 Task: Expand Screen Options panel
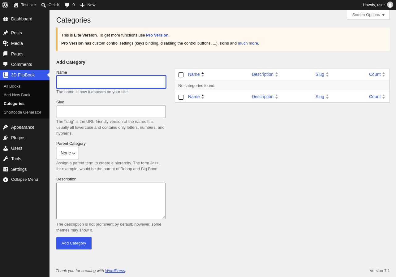[x=368, y=15]
